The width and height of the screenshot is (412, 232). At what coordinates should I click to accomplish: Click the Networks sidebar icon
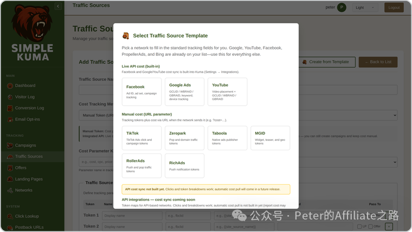click(x=10, y=190)
